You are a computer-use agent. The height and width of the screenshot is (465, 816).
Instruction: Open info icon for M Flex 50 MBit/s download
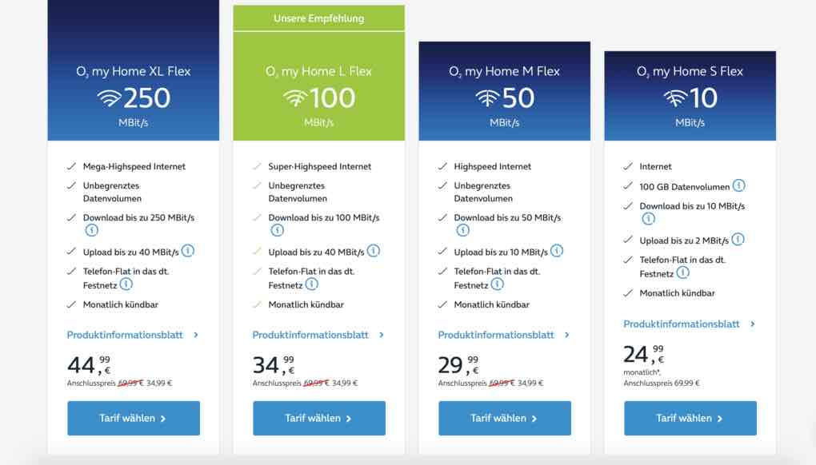(x=462, y=230)
